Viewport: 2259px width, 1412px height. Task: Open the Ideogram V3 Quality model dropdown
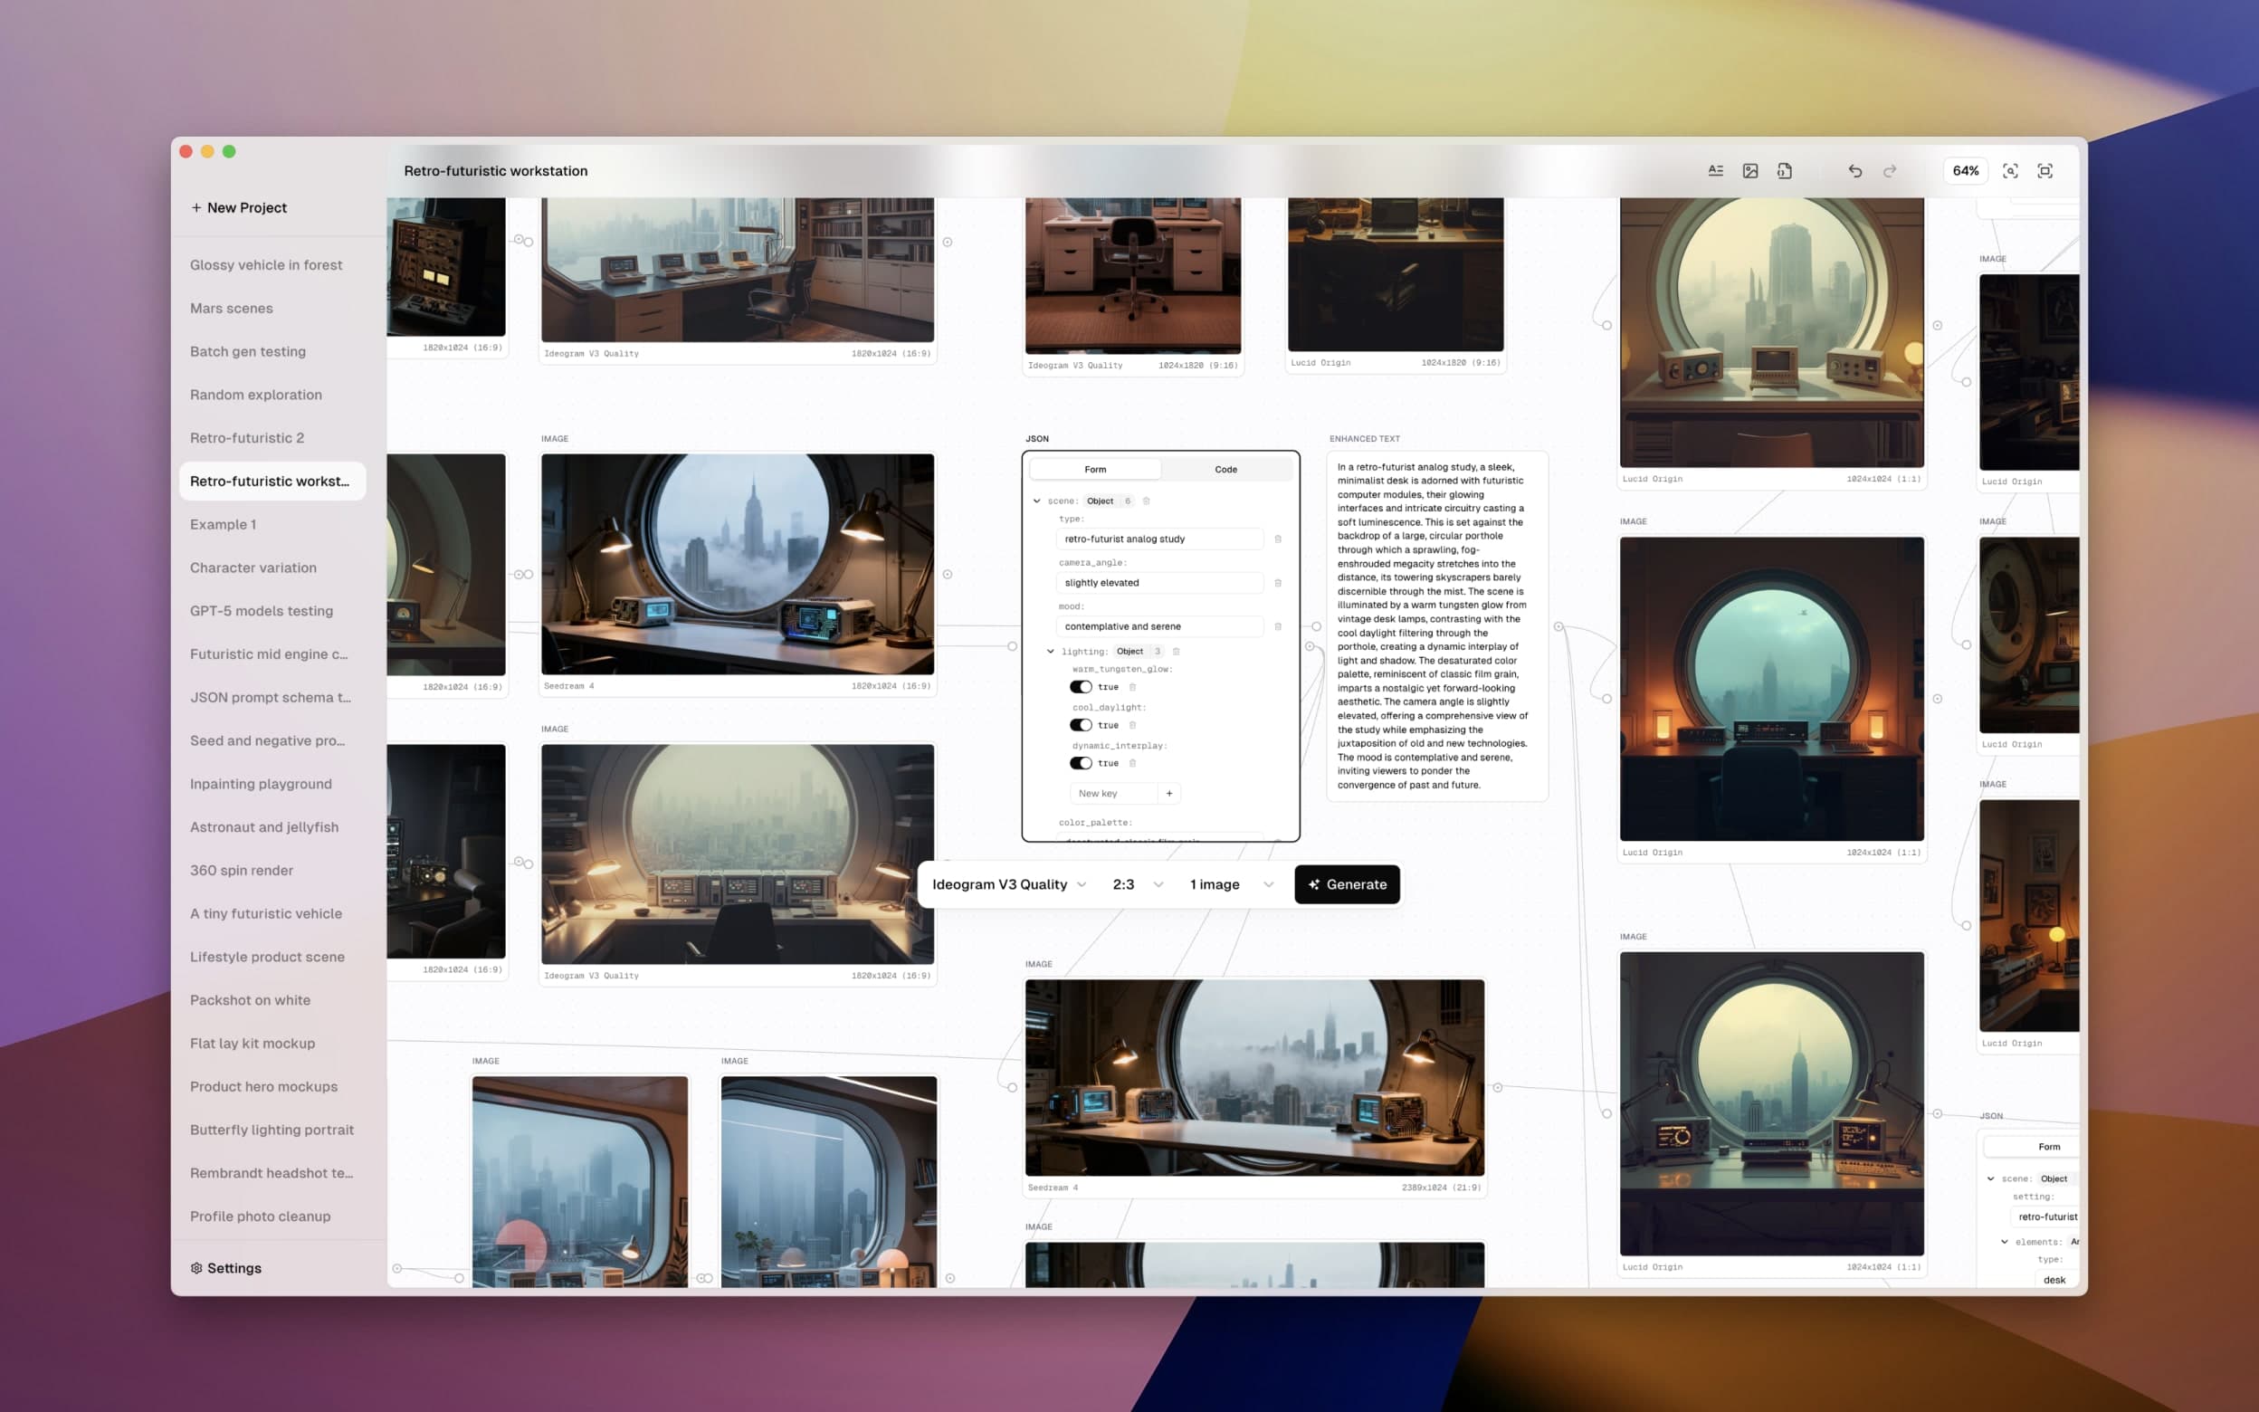coord(1009,884)
